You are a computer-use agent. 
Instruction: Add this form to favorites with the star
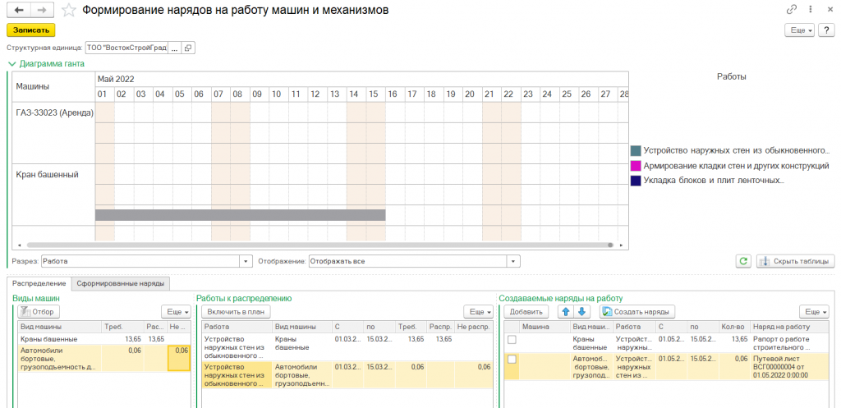70,10
